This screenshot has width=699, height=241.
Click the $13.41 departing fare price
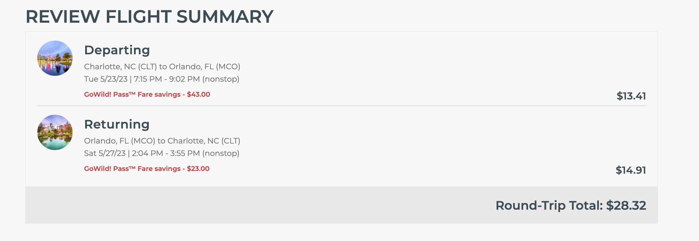tap(631, 96)
